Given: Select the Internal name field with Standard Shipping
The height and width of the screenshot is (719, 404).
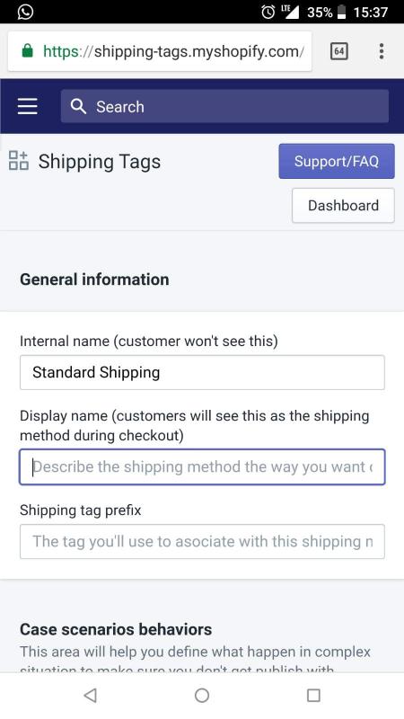Looking at the screenshot, I should 202,372.
